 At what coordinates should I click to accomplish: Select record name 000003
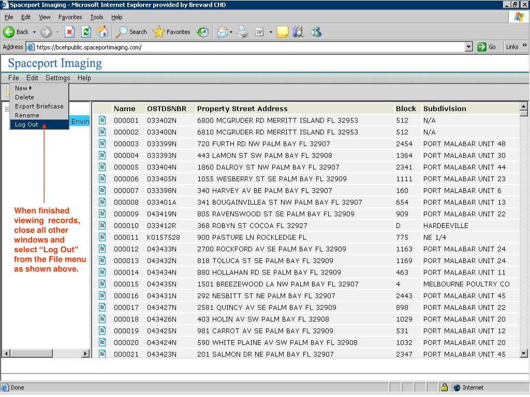126,144
